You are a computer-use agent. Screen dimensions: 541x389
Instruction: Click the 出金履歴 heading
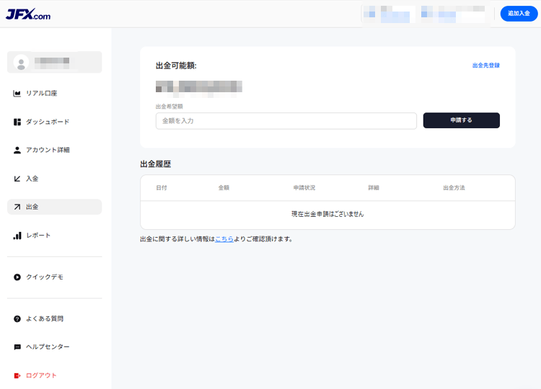(156, 164)
